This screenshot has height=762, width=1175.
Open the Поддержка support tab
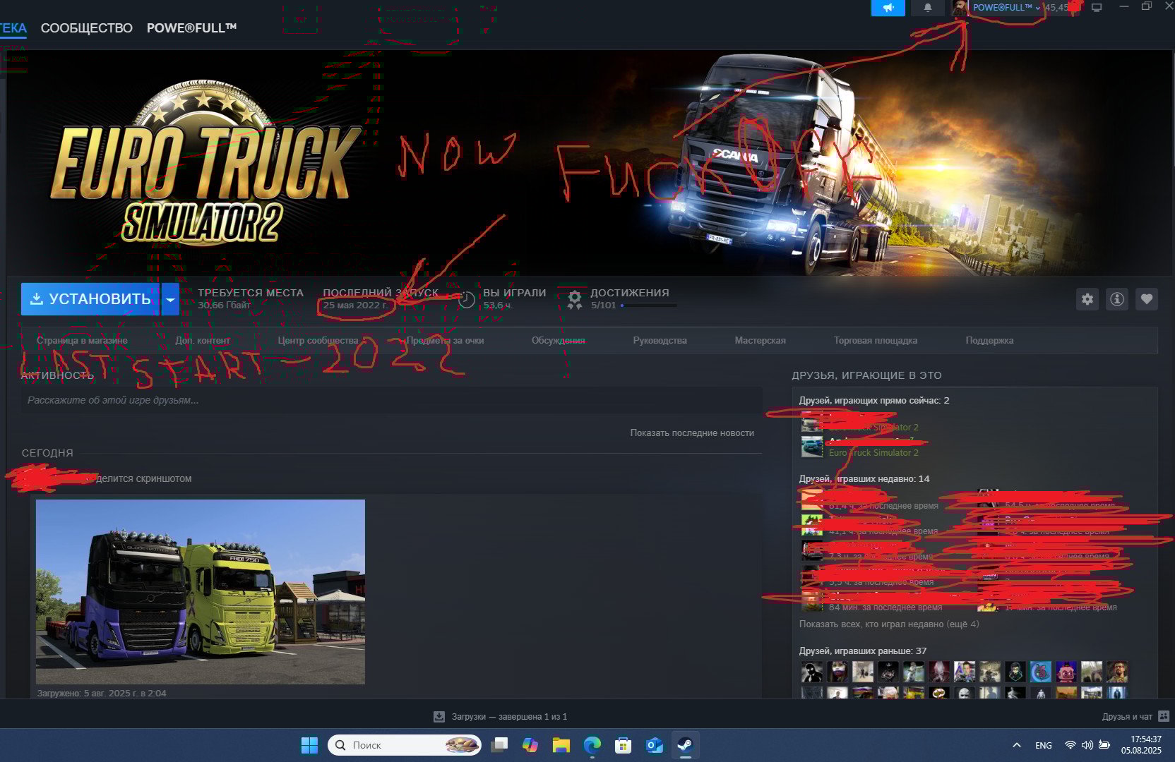pyautogui.click(x=989, y=340)
